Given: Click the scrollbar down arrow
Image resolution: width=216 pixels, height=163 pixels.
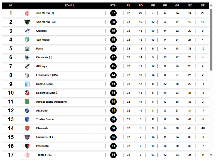Looking at the screenshot, I should [211, 155].
